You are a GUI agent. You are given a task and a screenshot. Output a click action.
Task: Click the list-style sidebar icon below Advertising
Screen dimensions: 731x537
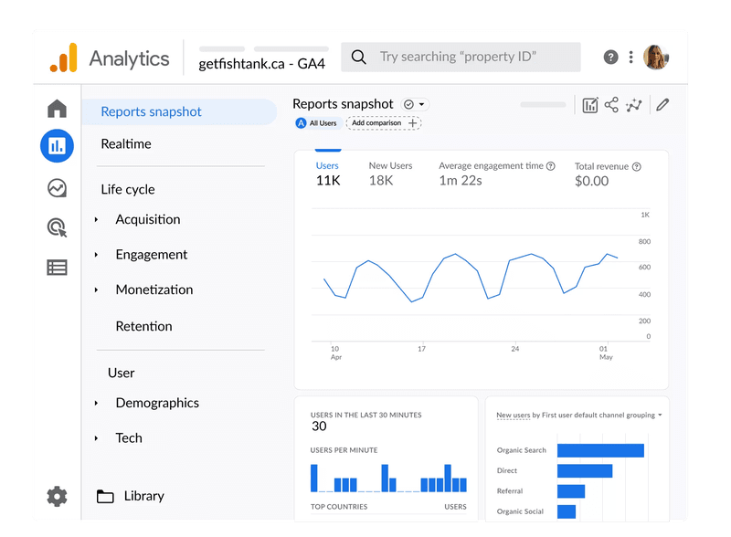tap(56, 267)
